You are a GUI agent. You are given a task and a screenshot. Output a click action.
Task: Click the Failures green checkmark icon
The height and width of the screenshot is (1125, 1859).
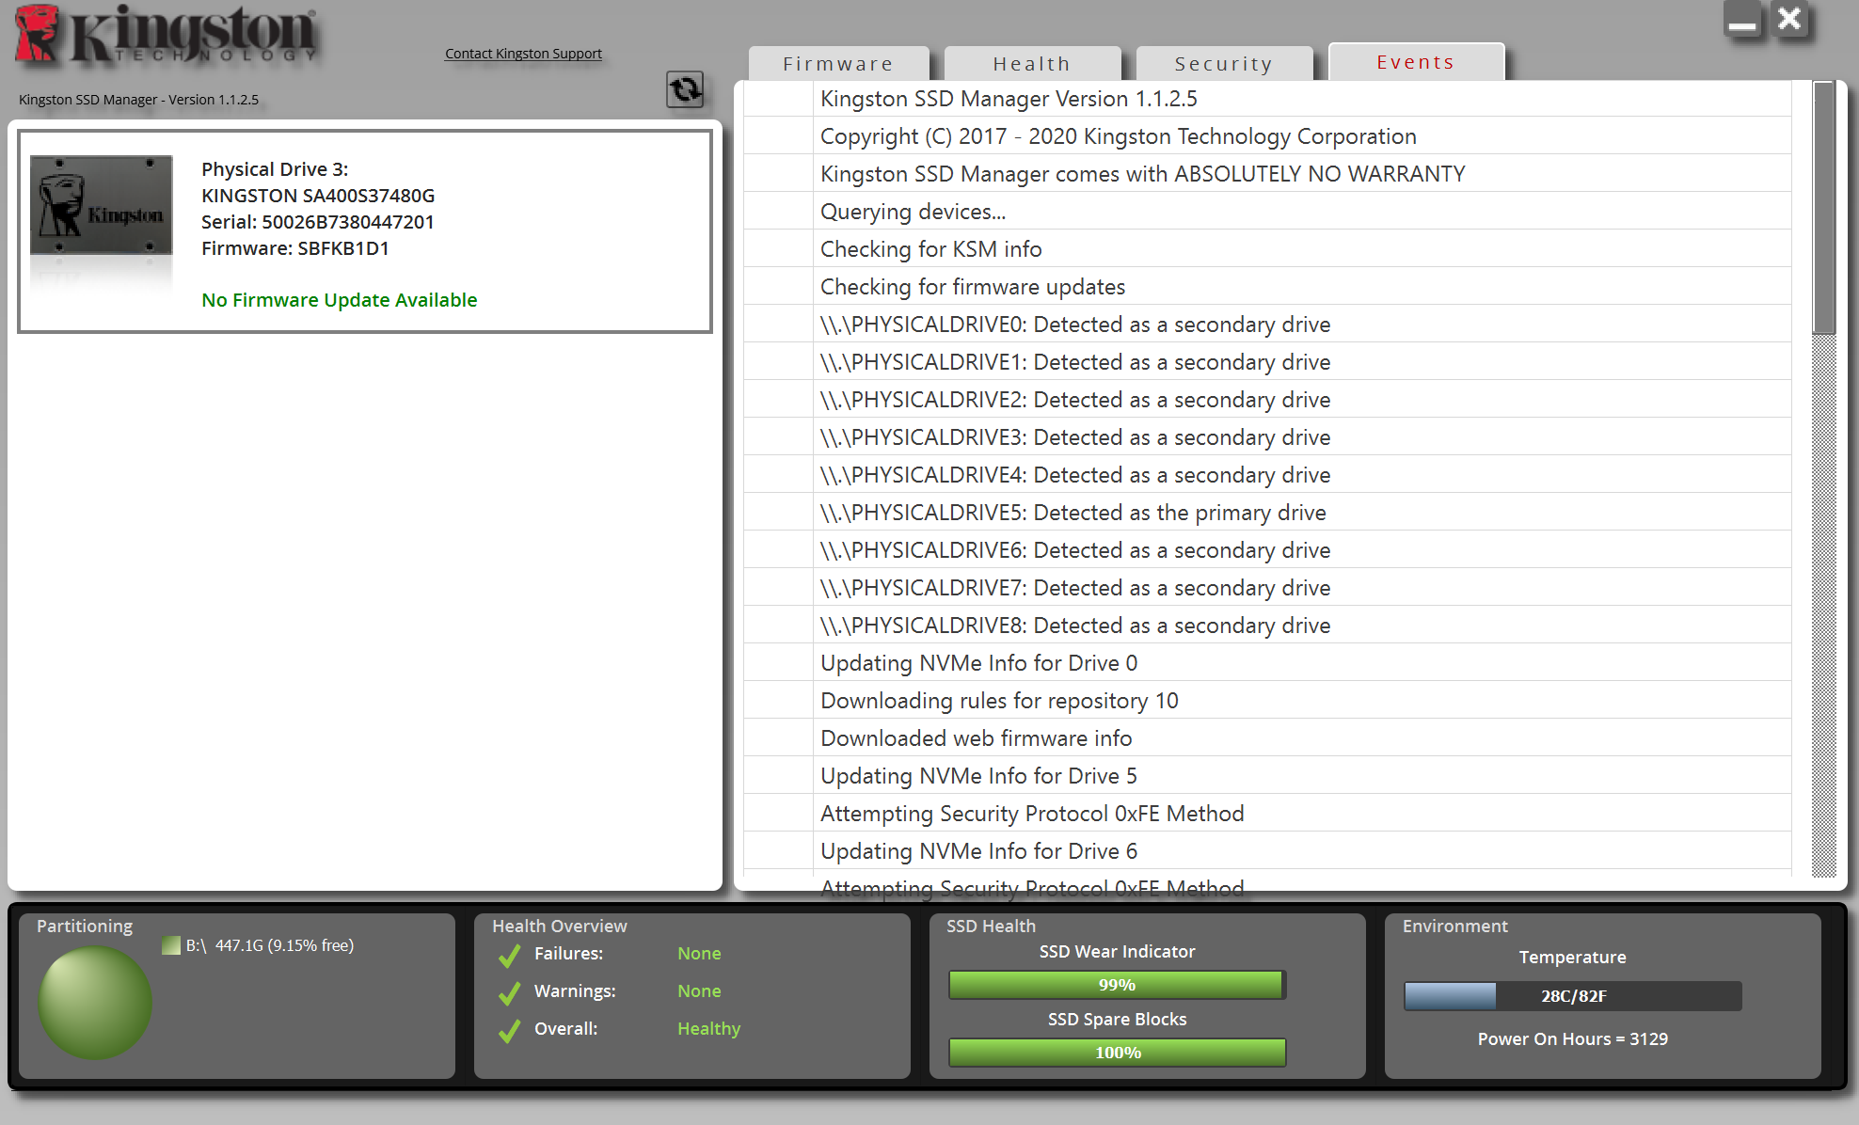[x=510, y=955]
